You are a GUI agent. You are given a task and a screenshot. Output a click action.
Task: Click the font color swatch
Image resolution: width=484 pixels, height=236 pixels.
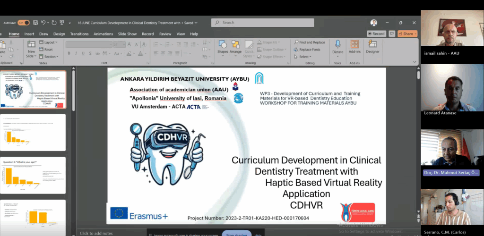[140, 54]
